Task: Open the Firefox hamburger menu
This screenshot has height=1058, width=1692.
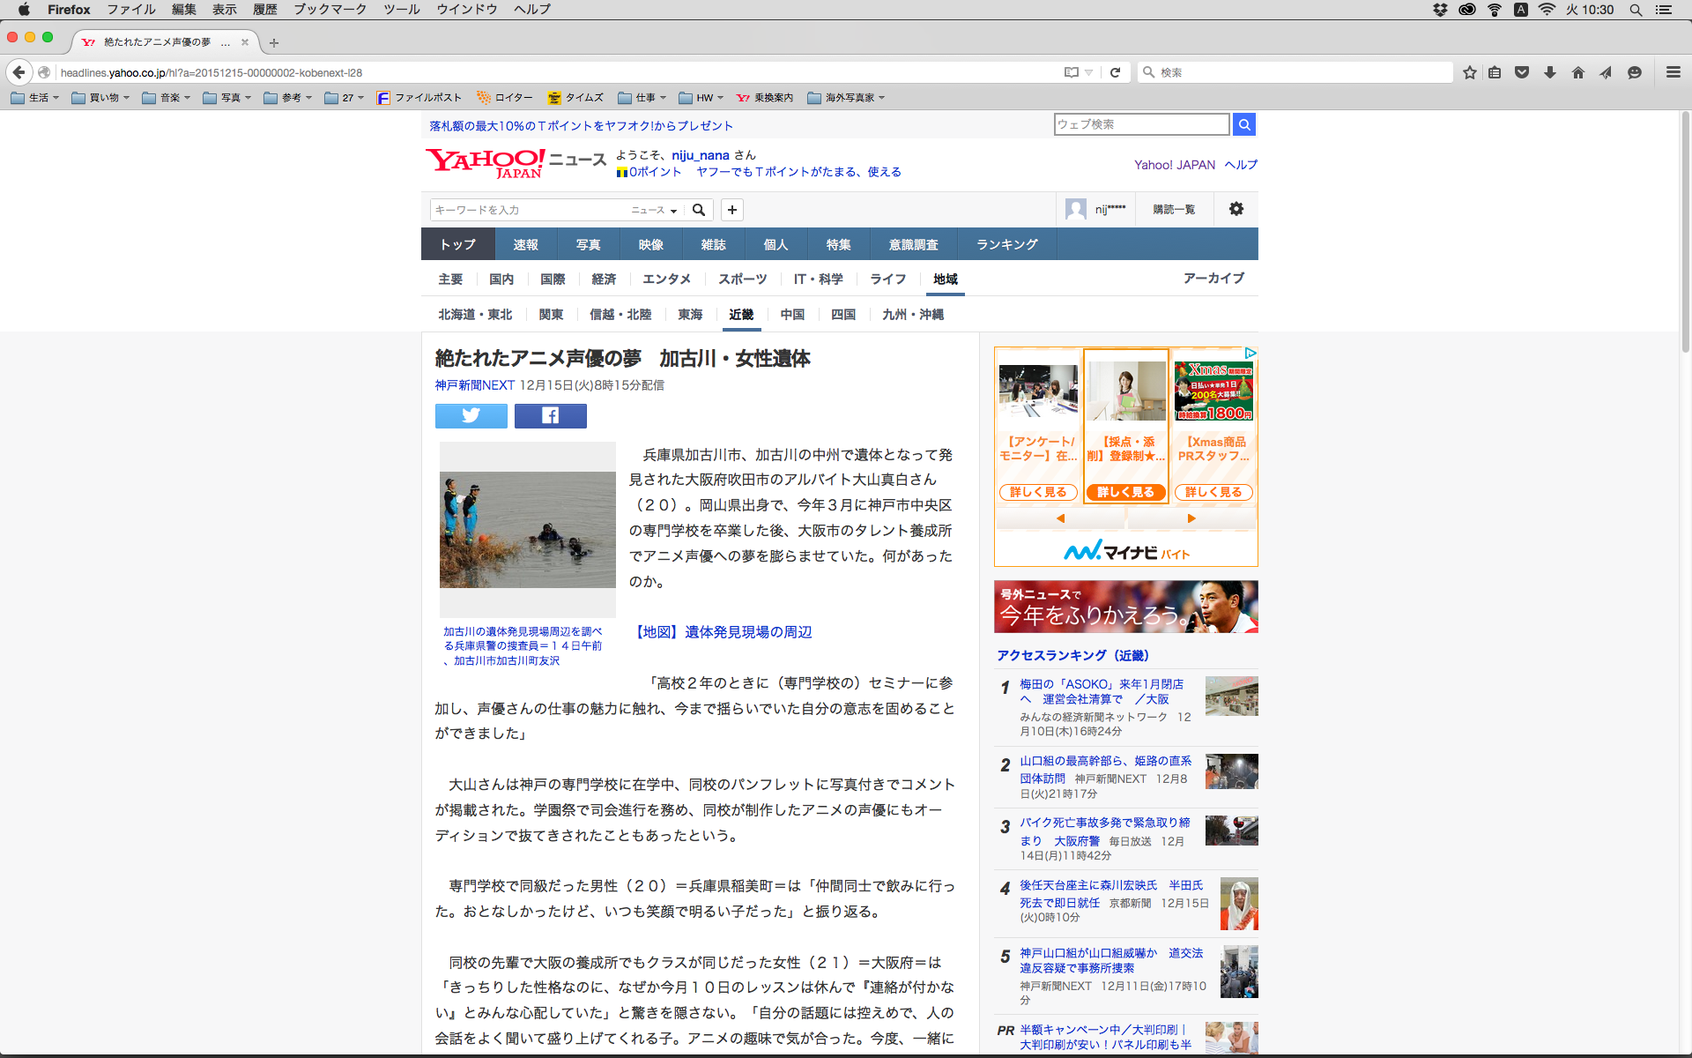Action: [1673, 72]
